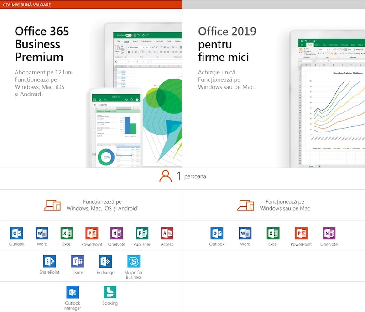Open the Teams service icon
The width and height of the screenshot is (365, 312).
click(x=78, y=261)
